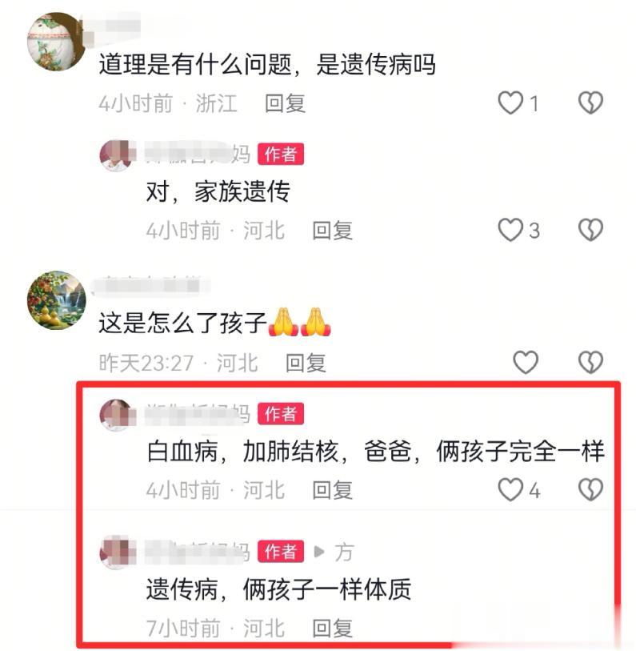The width and height of the screenshot is (636, 651).
Task: Open the waterfall landscape avatar profile
Action: click(x=57, y=300)
